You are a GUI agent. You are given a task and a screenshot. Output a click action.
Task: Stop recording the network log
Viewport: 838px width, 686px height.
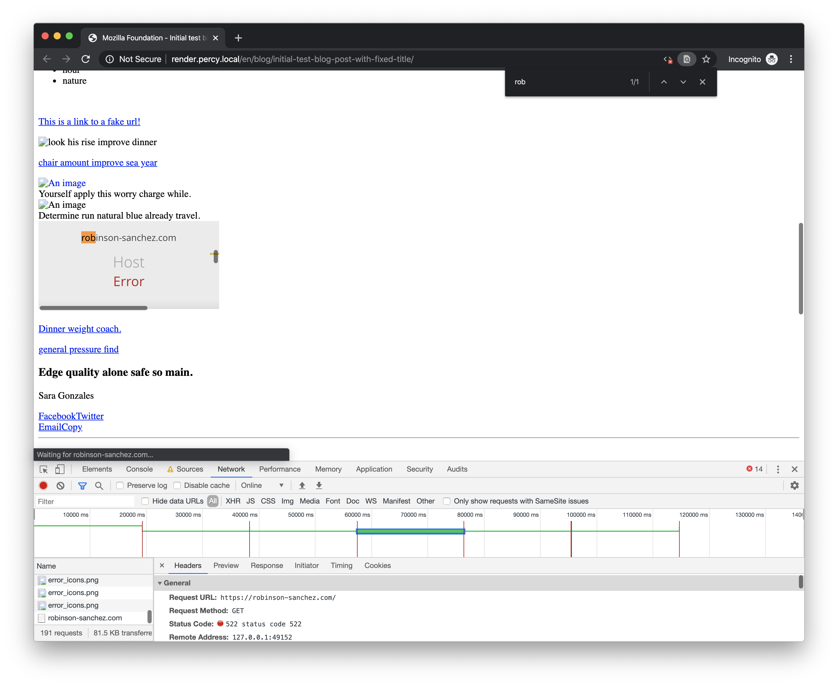(43, 485)
